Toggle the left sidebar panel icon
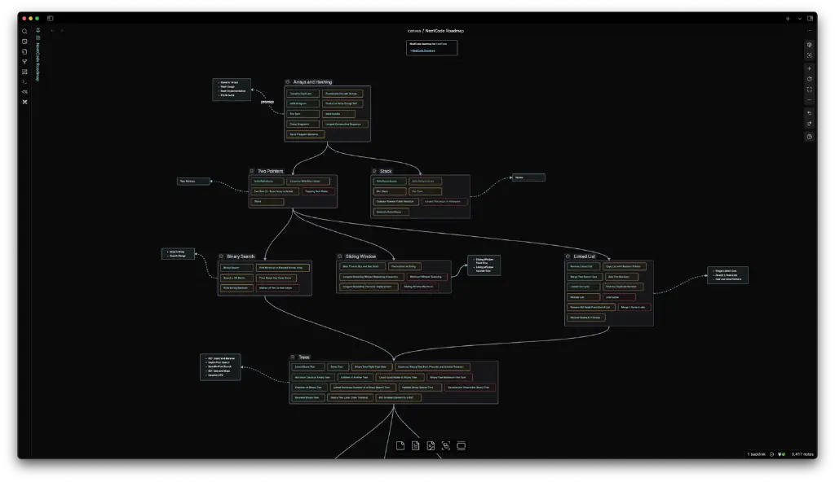 [x=50, y=18]
